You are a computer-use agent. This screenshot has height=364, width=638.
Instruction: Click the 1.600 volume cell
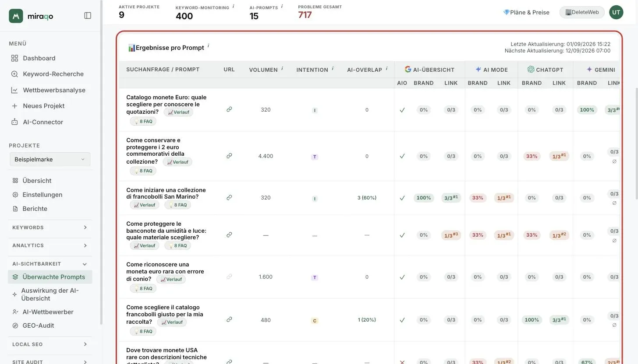coord(266,277)
